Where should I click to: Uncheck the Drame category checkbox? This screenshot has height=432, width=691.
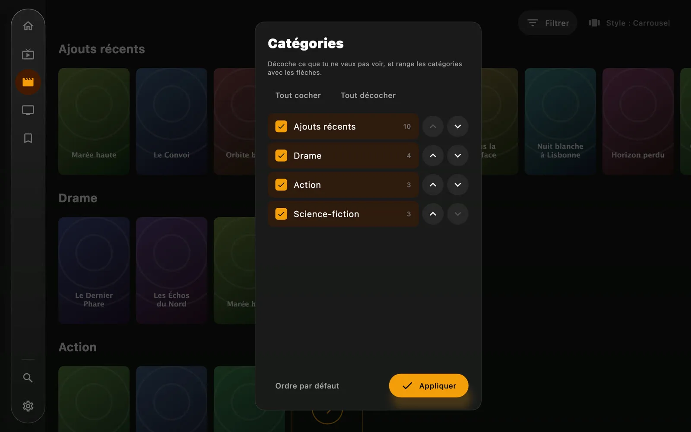[281, 156]
